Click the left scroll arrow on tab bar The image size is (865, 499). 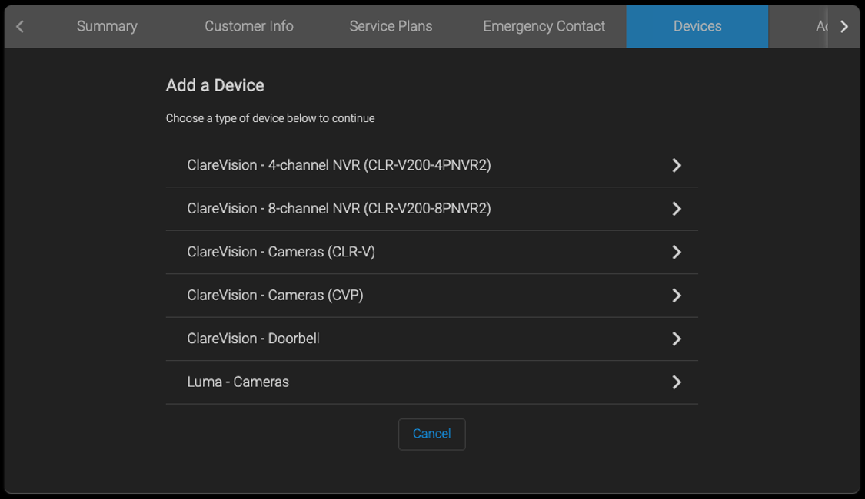[x=19, y=25]
